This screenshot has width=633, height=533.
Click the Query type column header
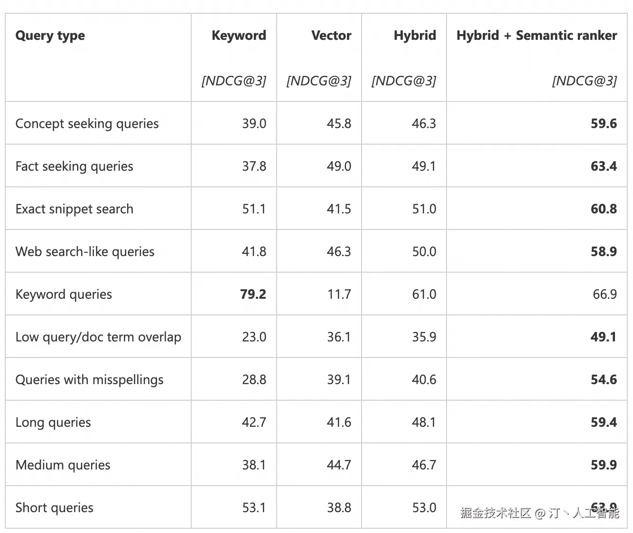coord(50,36)
